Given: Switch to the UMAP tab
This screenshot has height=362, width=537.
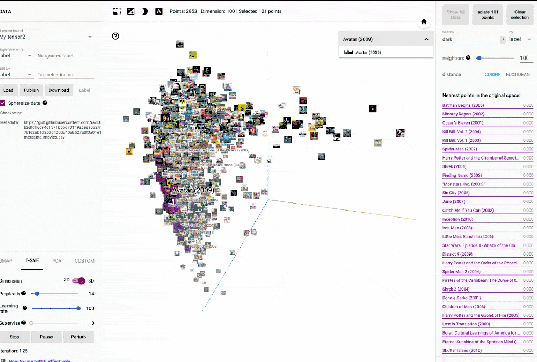Looking at the screenshot, I should point(6,260).
